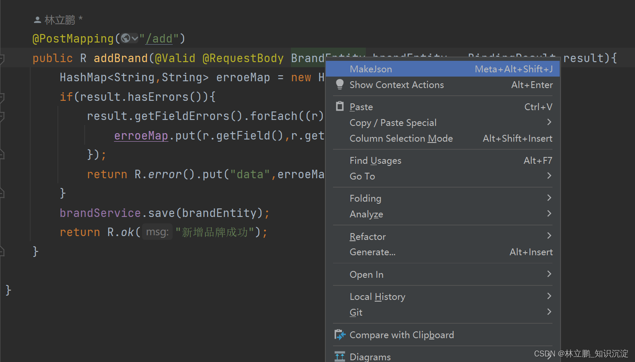Expand the arrow beside Folding
The width and height of the screenshot is (635, 362).
pos(549,198)
